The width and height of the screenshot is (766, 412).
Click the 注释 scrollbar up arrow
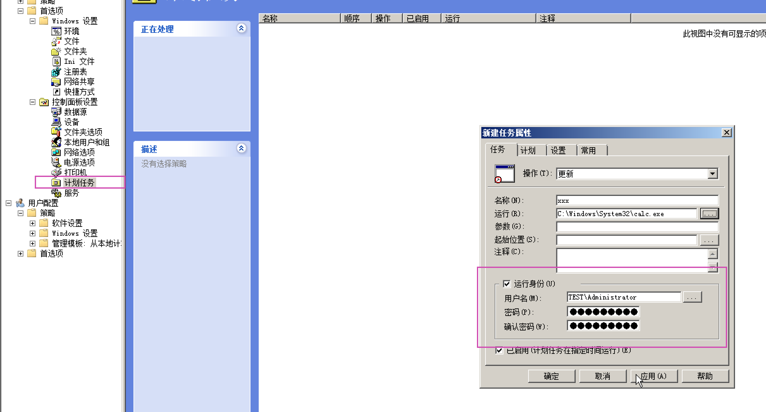tap(713, 253)
